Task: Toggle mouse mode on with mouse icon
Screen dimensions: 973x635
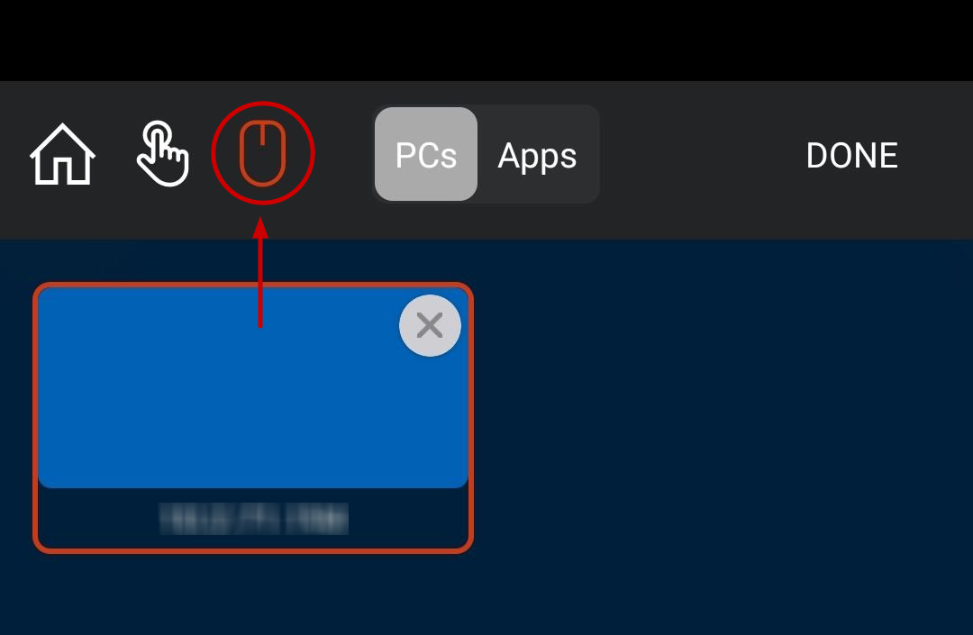Action: pos(262,153)
